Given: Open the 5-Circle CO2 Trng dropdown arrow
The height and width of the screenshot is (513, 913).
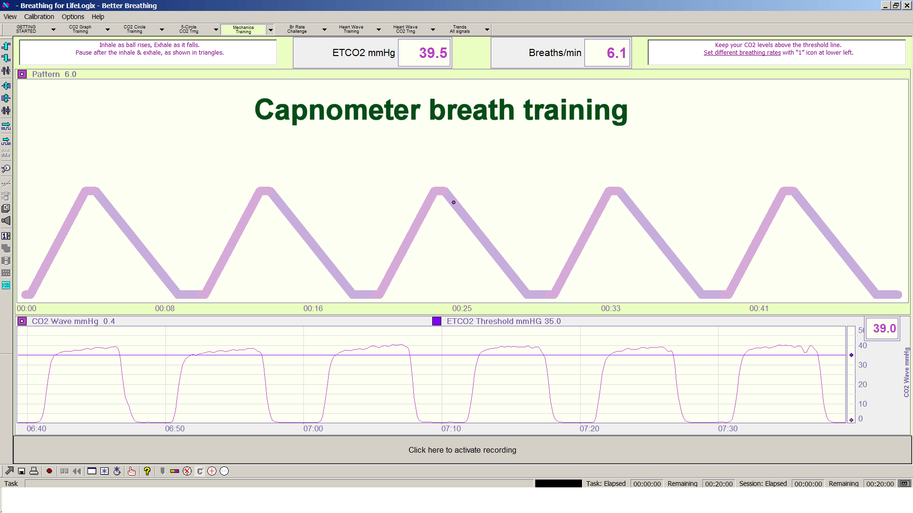Looking at the screenshot, I should click(x=216, y=29).
